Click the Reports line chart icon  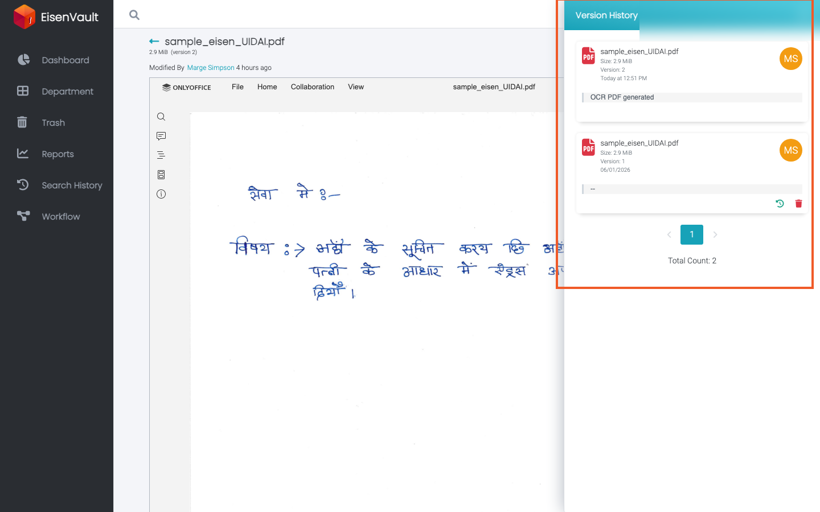[x=23, y=153]
